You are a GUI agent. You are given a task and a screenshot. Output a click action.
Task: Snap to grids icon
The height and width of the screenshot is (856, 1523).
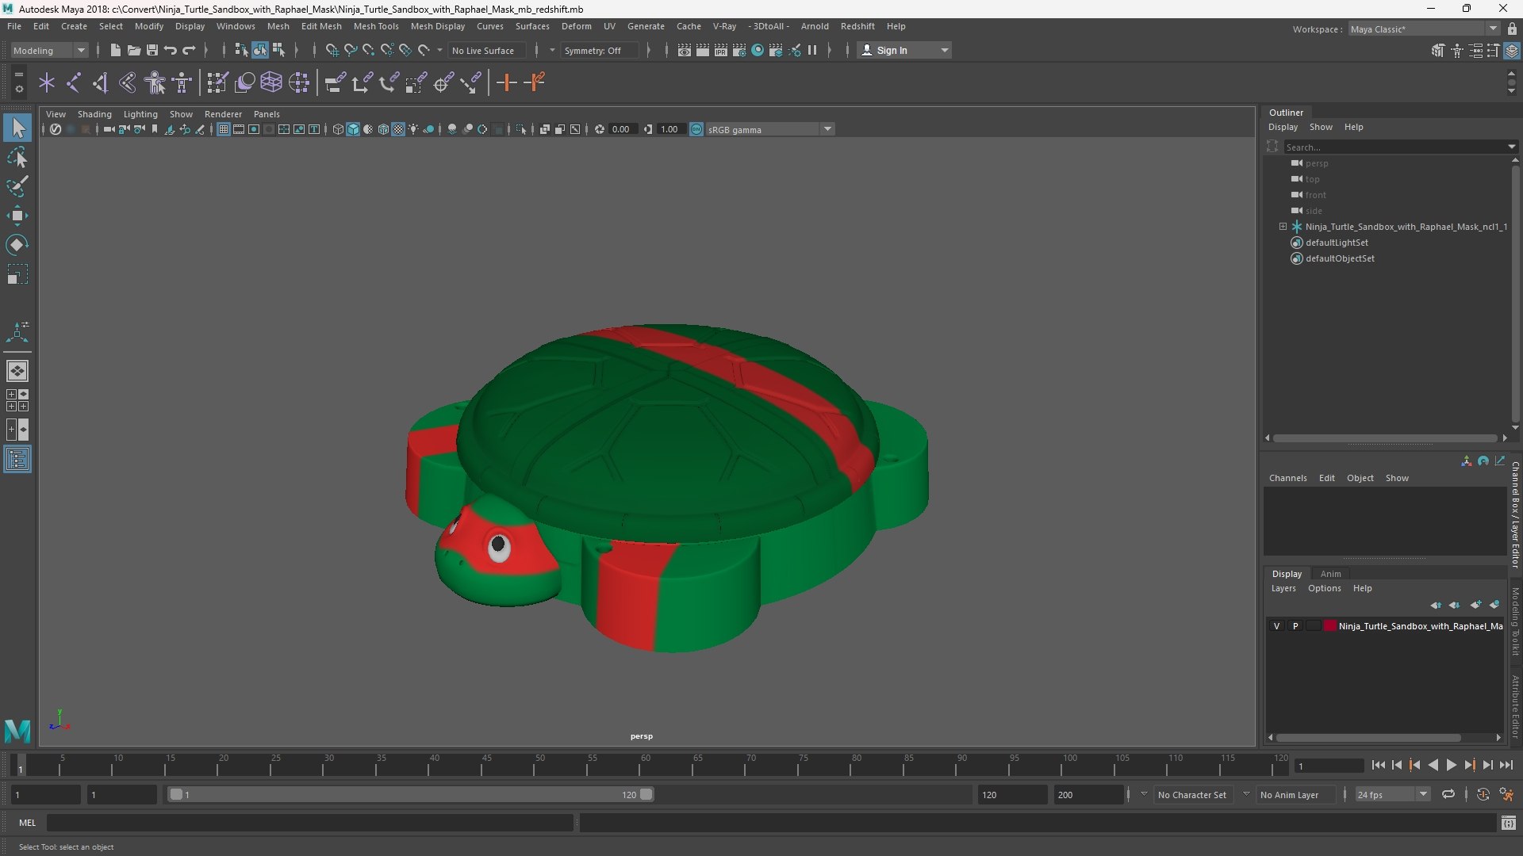pyautogui.click(x=332, y=50)
